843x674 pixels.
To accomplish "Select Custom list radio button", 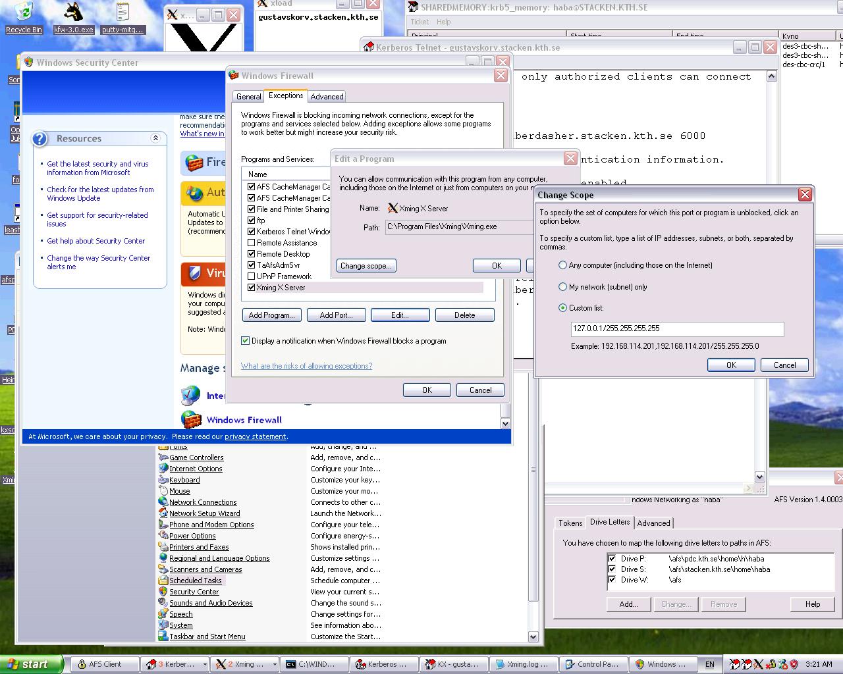I will 562,308.
